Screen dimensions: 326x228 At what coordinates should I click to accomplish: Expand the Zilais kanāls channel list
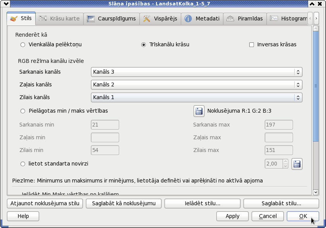pos(196,97)
